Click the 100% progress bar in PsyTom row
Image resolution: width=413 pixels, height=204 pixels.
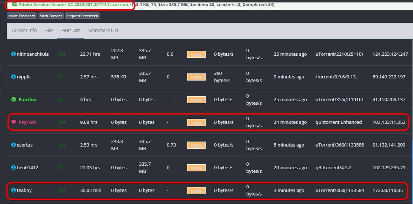pos(196,123)
